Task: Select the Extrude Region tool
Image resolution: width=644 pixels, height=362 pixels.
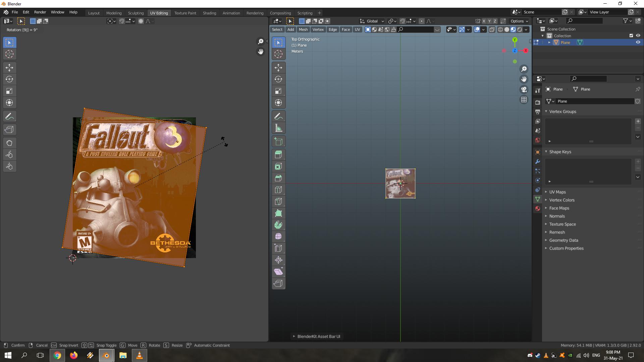Action: pyautogui.click(x=278, y=155)
